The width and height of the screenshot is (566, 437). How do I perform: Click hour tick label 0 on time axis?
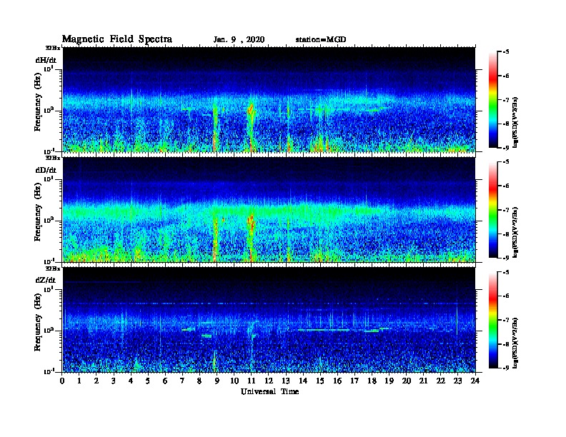62,381
